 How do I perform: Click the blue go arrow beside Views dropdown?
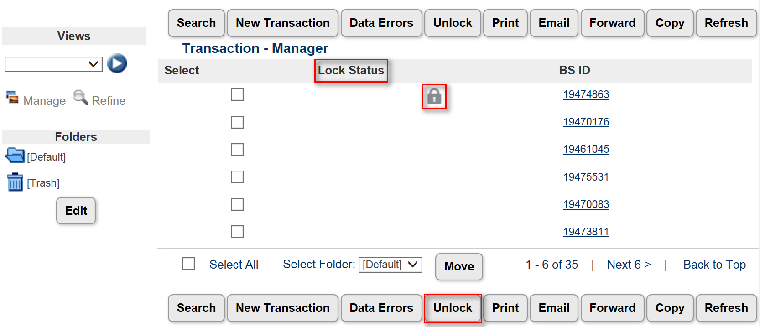[x=117, y=63]
